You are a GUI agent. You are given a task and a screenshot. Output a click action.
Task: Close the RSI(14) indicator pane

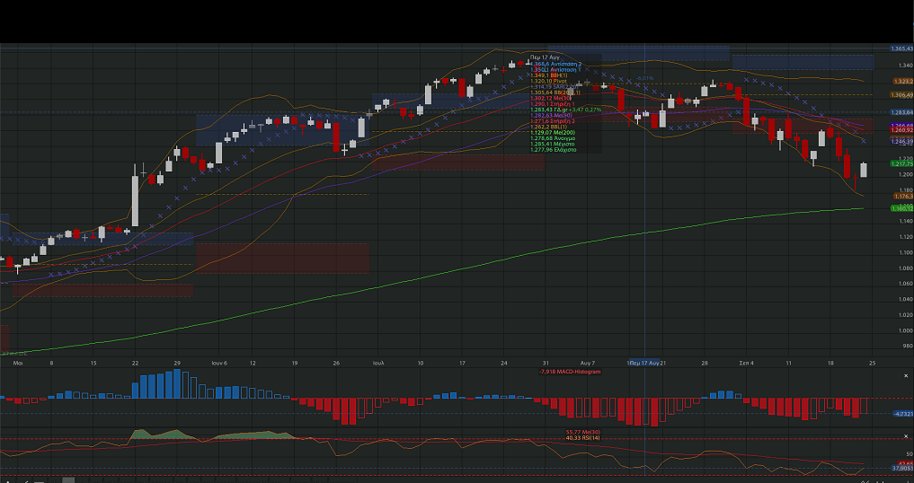(907, 435)
